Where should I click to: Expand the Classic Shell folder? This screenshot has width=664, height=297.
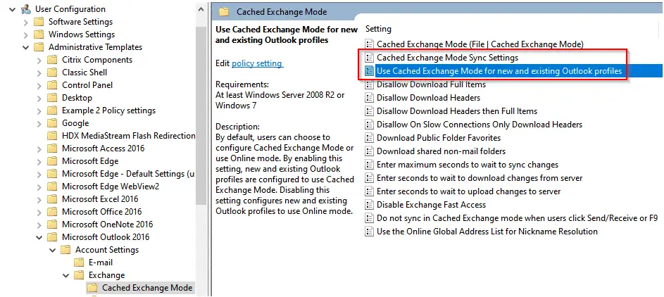click(x=39, y=72)
